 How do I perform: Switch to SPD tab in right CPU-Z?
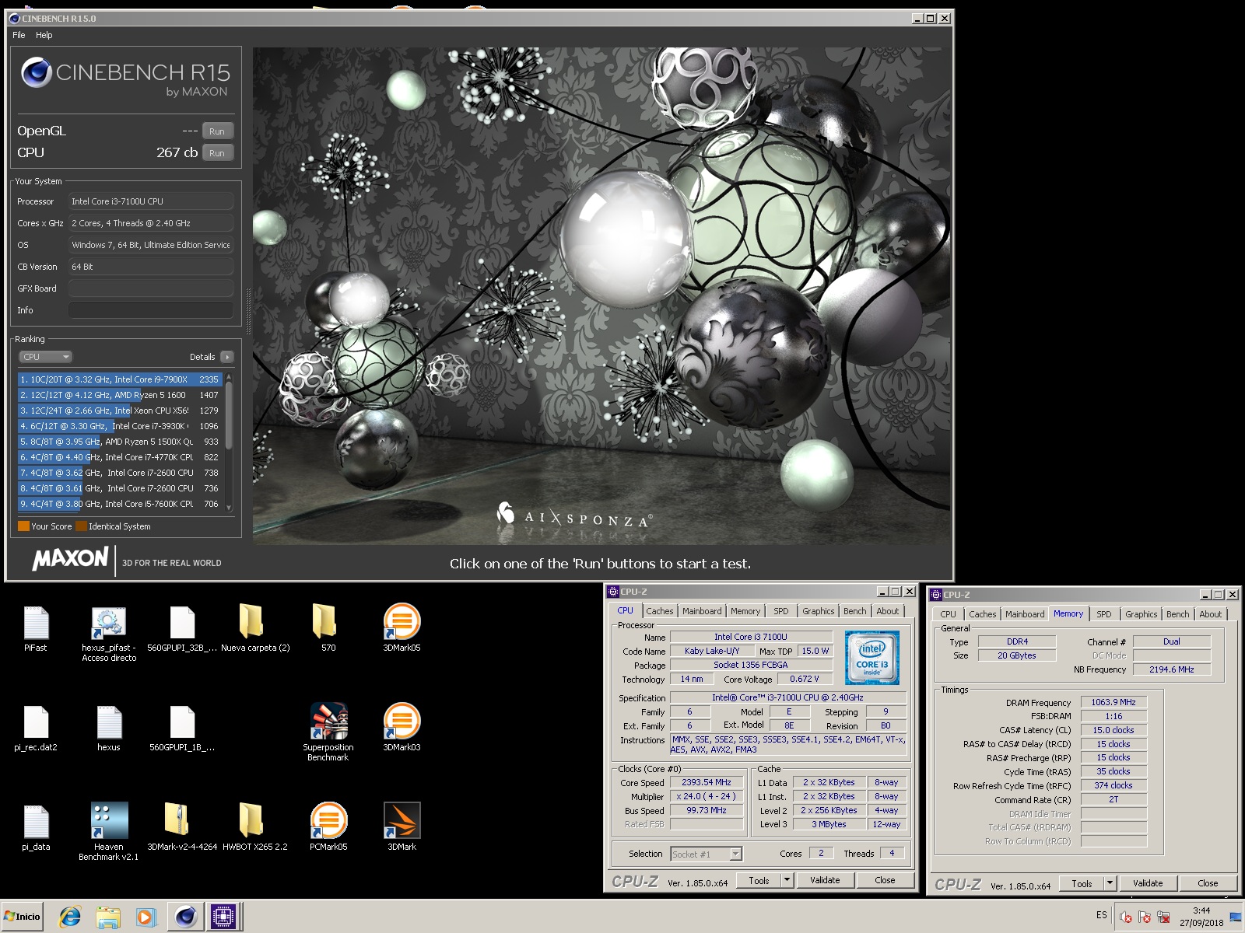pyautogui.click(x=1103, y=614)
